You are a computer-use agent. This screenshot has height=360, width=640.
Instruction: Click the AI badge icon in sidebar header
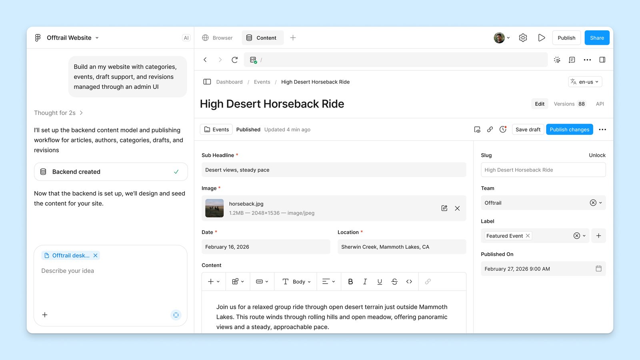click(x=186, y=38)
